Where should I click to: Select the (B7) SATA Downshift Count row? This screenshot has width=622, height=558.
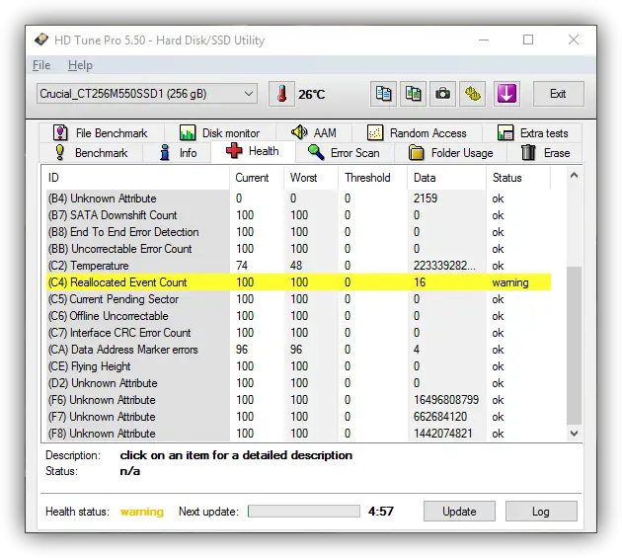298,215
